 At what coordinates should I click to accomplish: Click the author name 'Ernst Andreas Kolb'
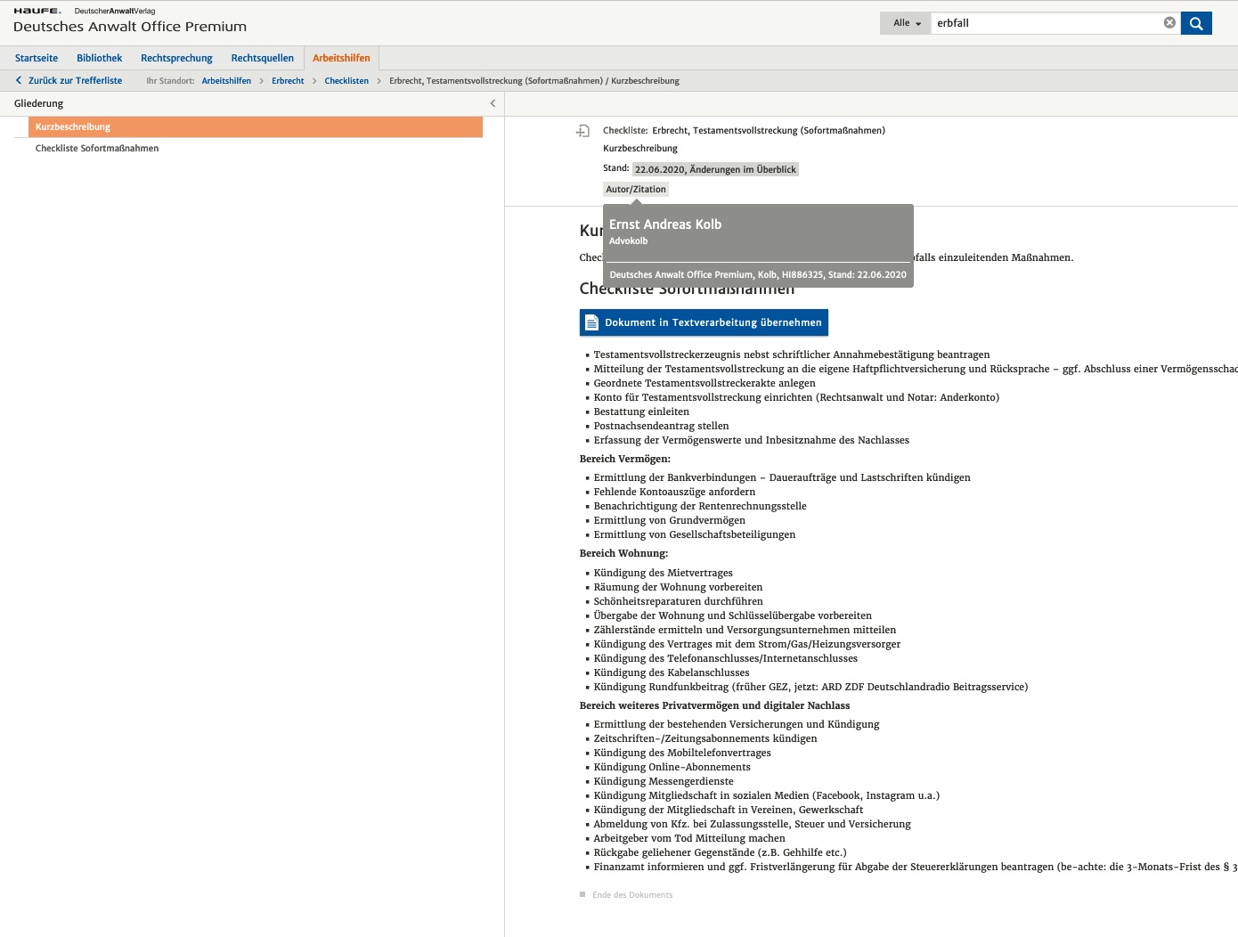coord(665,224)
